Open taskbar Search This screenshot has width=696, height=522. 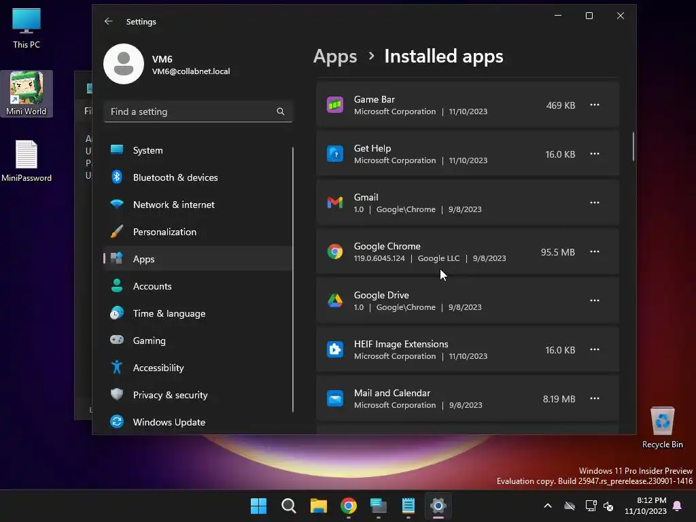coord(288,506)
